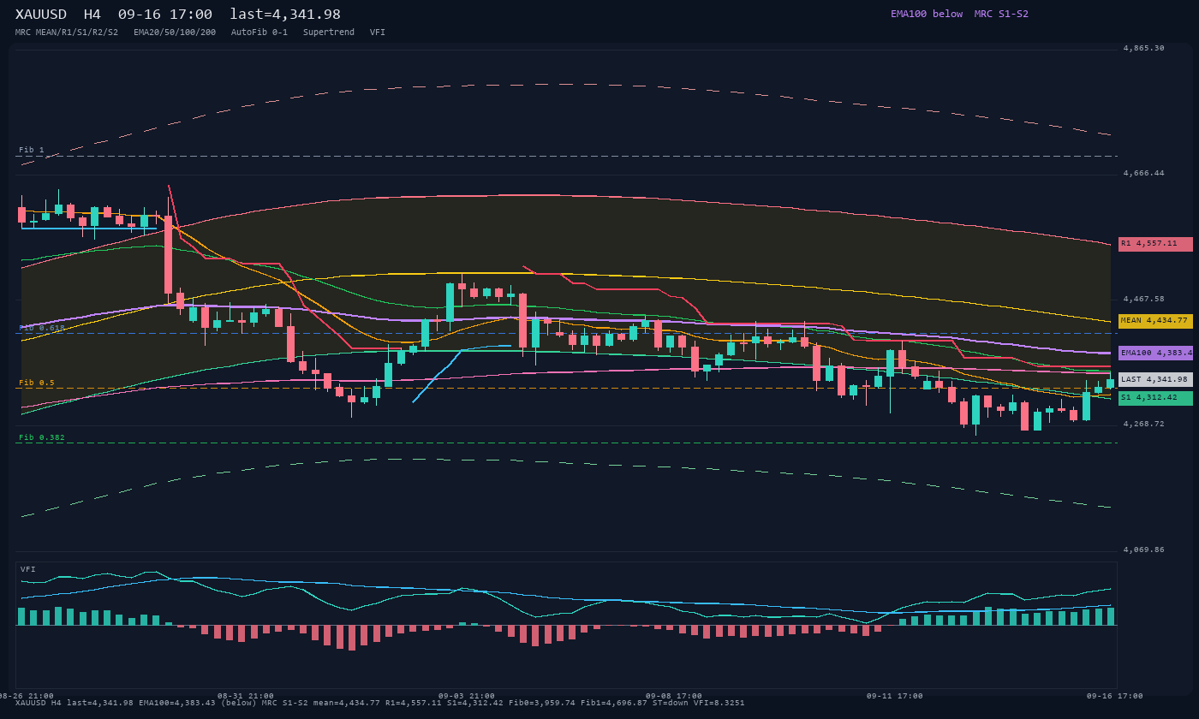Select the 'AutoFib 0-1' legend entry
This screenshot has height=719, width=1199.
[259, 33]
